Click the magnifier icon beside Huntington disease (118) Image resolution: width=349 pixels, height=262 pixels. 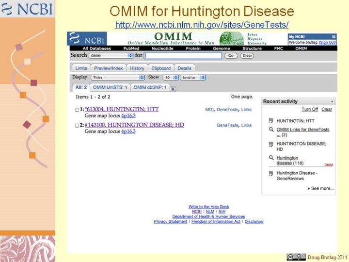[x=271, y=158]
